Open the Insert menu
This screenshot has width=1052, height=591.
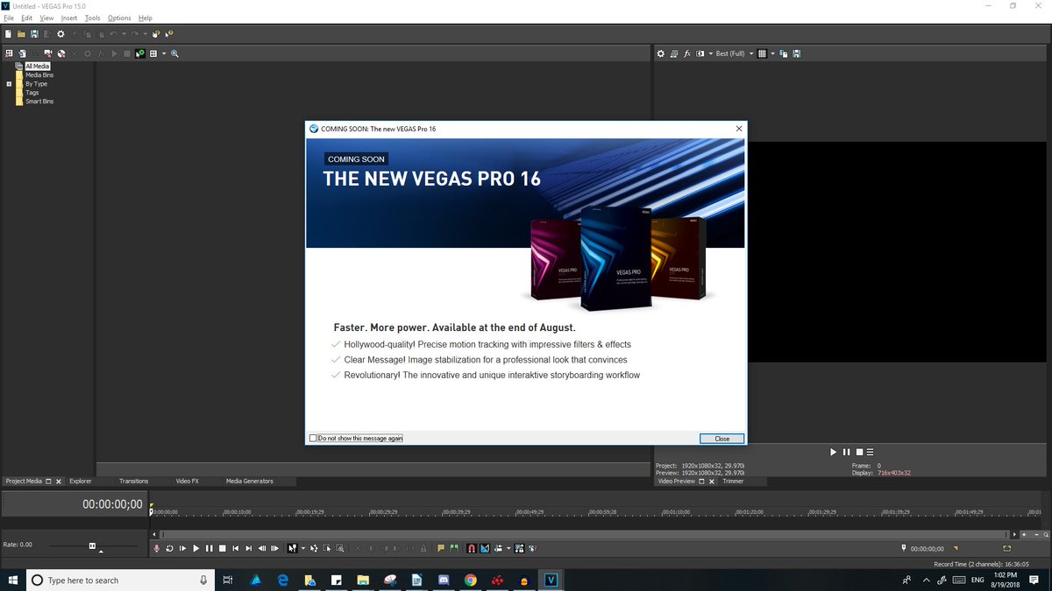69,18
